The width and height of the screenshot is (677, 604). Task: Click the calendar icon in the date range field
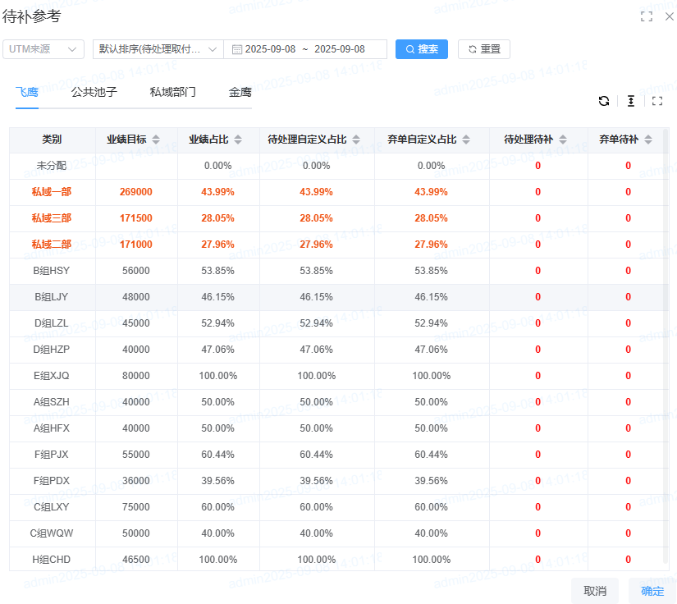tap(237, 49)
